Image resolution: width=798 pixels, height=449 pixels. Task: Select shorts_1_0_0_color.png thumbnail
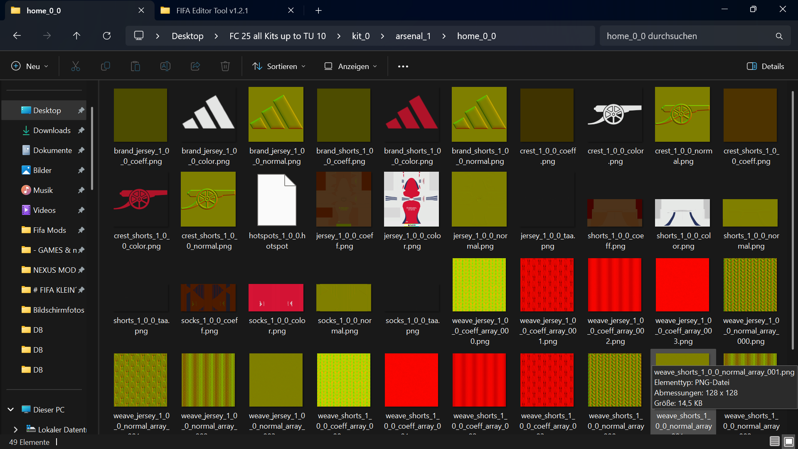coord(682,213)
